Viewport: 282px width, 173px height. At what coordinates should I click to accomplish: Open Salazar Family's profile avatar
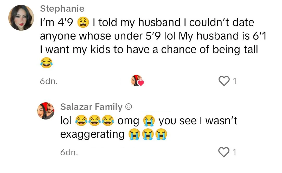(x=46, y=111)
